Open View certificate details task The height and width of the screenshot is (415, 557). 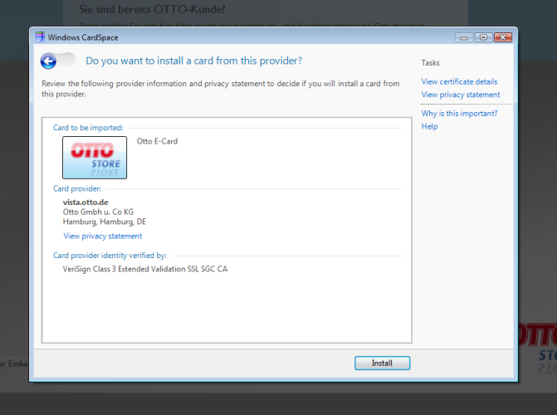coord(459,81)
